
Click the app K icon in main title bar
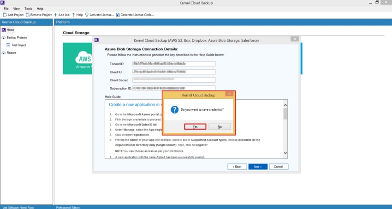(x=2, y=3)
